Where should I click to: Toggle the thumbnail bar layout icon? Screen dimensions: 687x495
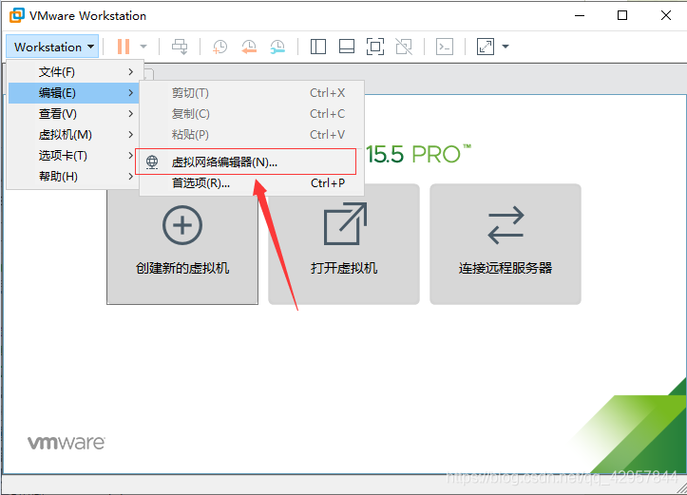coord(347,47)
